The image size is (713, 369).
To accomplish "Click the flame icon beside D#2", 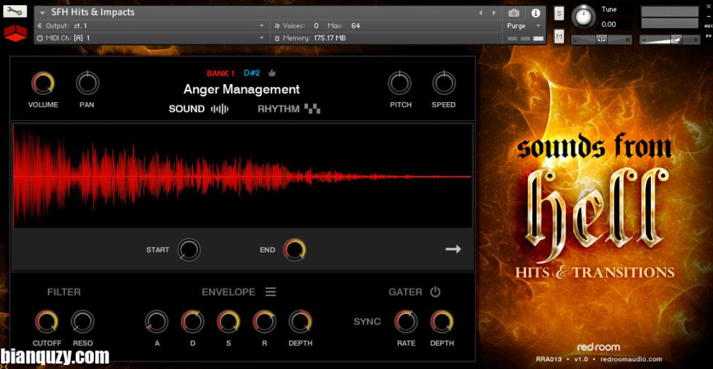I will tap(272, 73).
